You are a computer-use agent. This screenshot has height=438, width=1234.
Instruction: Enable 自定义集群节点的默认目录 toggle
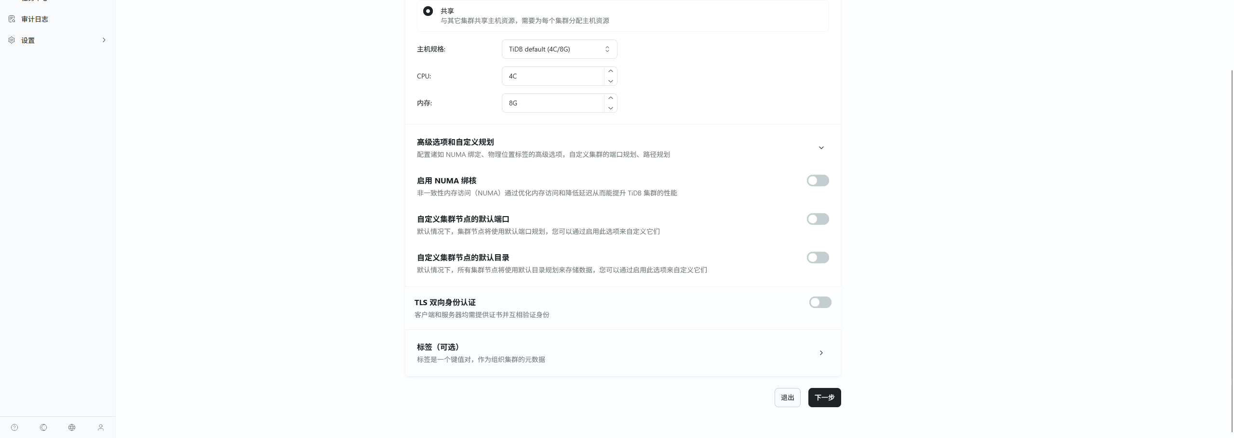pos(818,258)
